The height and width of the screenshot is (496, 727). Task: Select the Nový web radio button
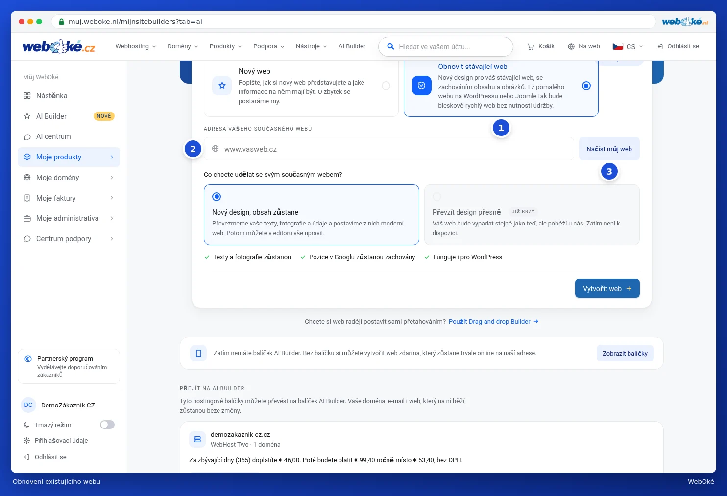pyautogui.click(x=386, y=86)
